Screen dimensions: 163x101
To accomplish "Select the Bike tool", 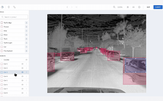I will click(14, 31).
